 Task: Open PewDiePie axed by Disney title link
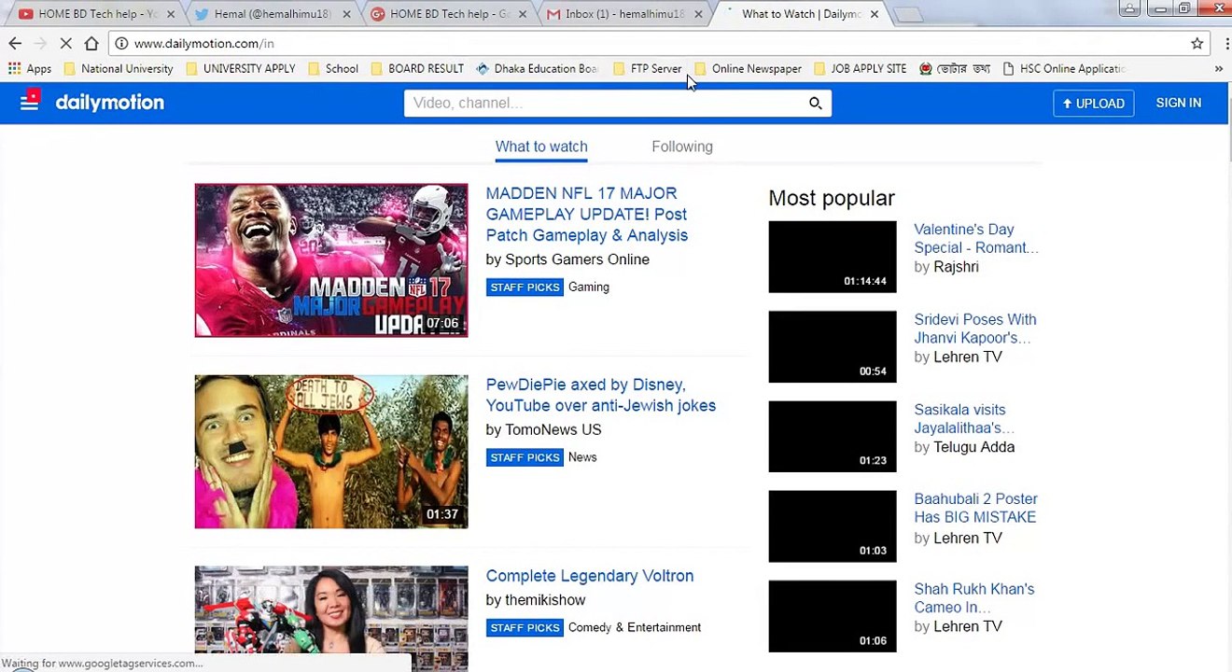[x=601, y=395]
